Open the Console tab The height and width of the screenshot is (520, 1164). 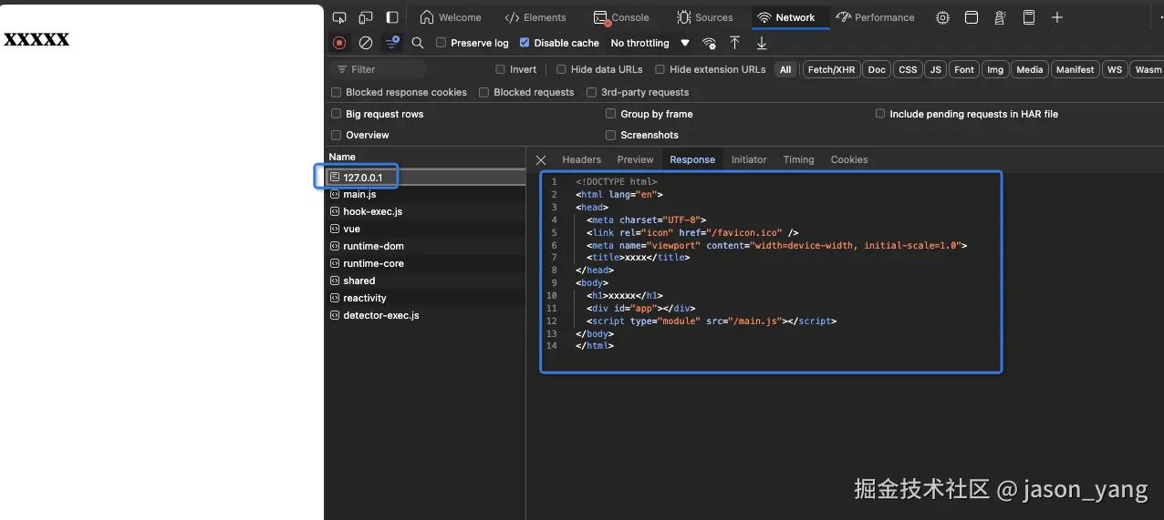[621, 17]
